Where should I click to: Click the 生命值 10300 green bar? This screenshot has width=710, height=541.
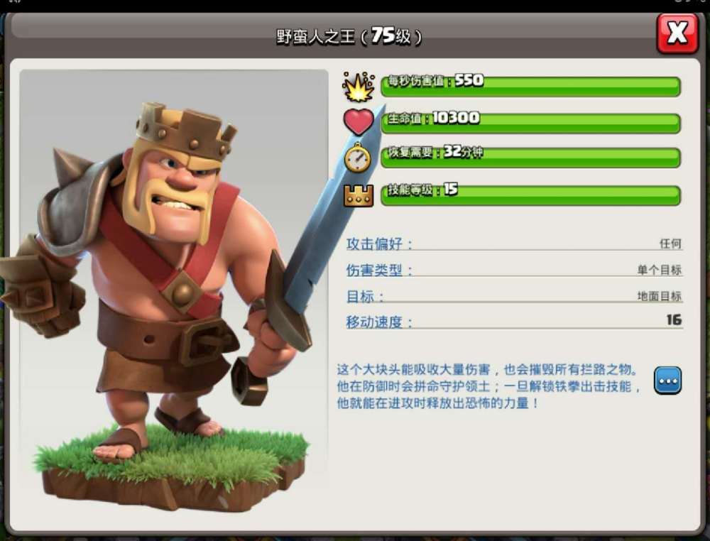pos(530,123)
